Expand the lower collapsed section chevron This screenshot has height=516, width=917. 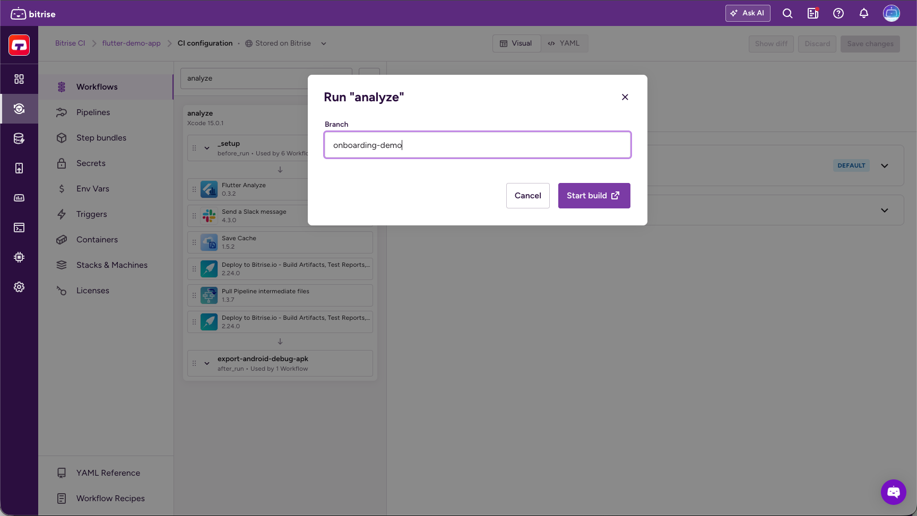(885, 211)
